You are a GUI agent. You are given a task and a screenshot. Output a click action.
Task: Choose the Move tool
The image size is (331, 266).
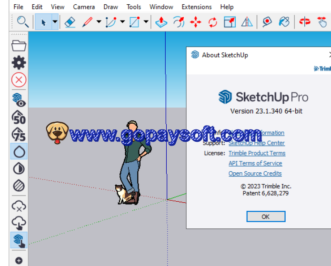[196, 22]
